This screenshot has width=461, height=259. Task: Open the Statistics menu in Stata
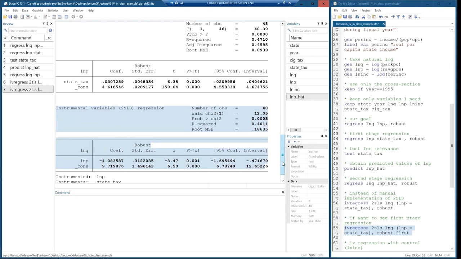click(x=53, y=10)
